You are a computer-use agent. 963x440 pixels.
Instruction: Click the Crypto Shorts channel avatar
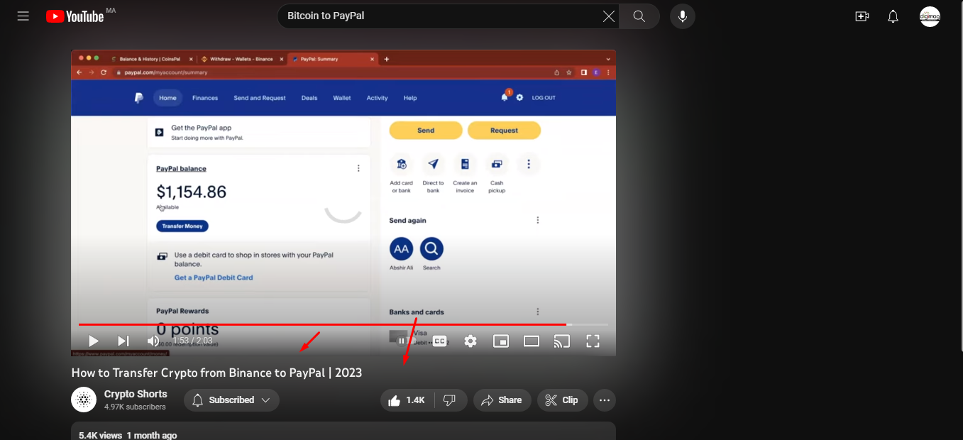(x=84, y=400)
